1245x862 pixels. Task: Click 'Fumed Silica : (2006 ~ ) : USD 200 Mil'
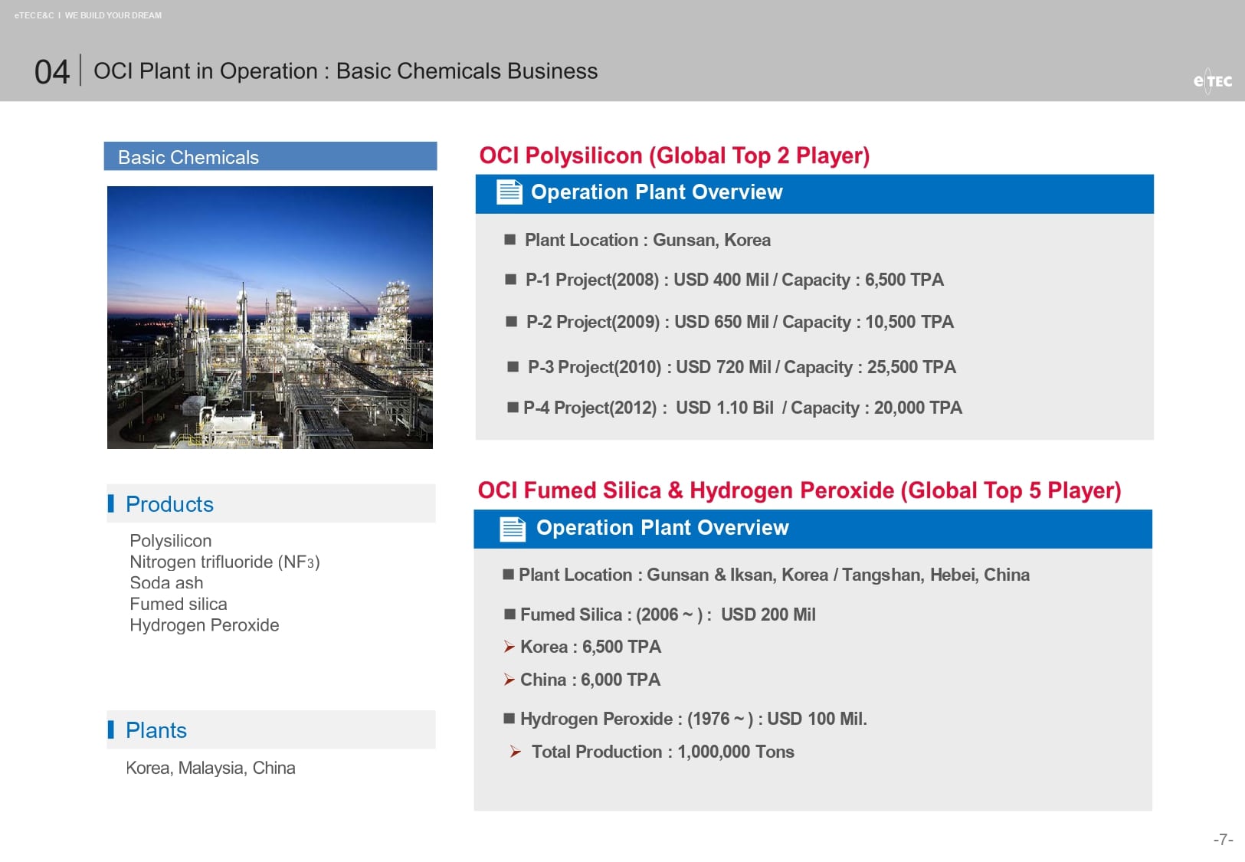click(x=667, y=615)
